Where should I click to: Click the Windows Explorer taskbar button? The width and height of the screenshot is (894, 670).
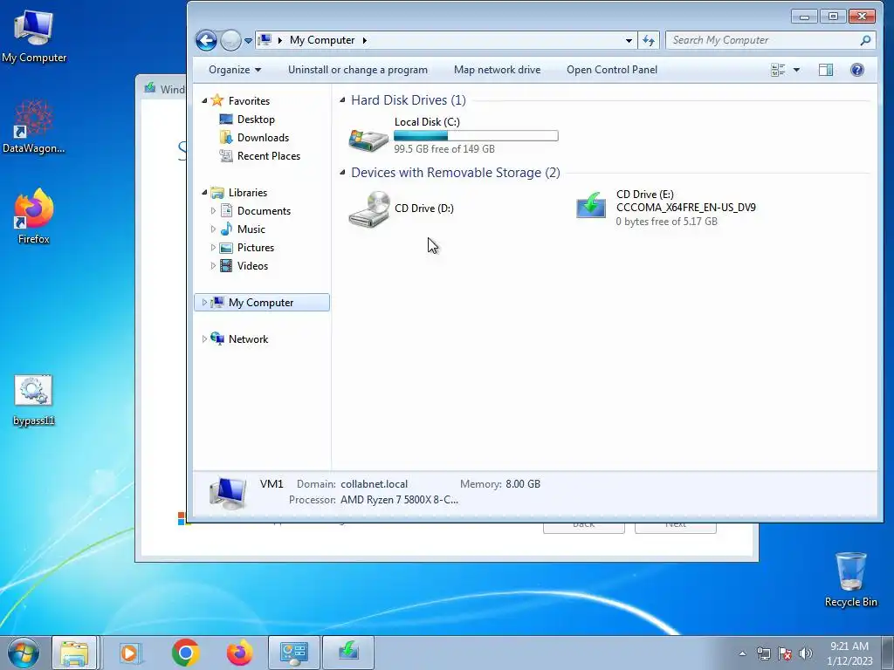[x=75, y=653]
